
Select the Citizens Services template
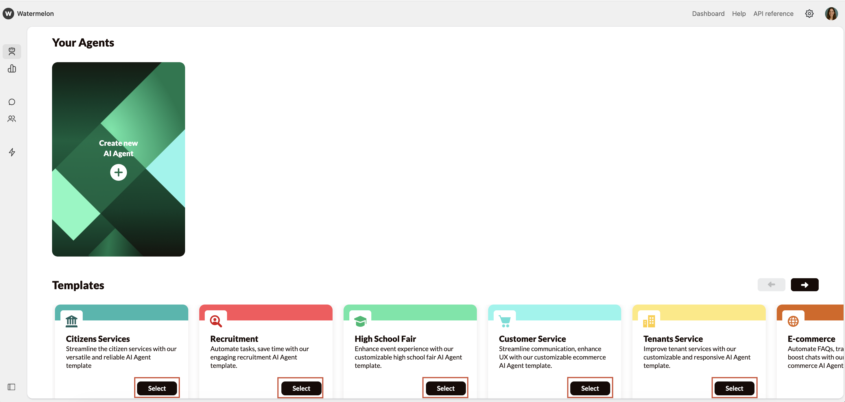(157, 388)
